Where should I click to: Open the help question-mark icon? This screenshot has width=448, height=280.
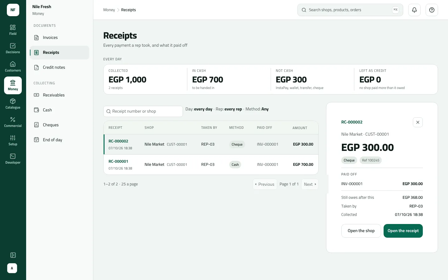click(432, 10)
